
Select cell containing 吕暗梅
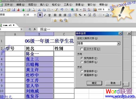[39, 64]
